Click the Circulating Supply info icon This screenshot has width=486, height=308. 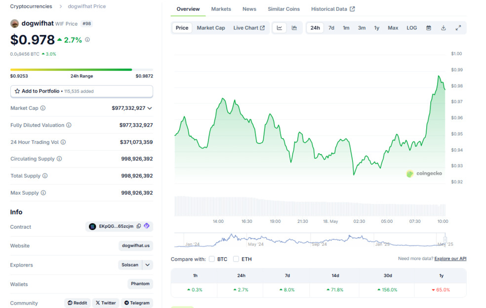pos(59,159)
